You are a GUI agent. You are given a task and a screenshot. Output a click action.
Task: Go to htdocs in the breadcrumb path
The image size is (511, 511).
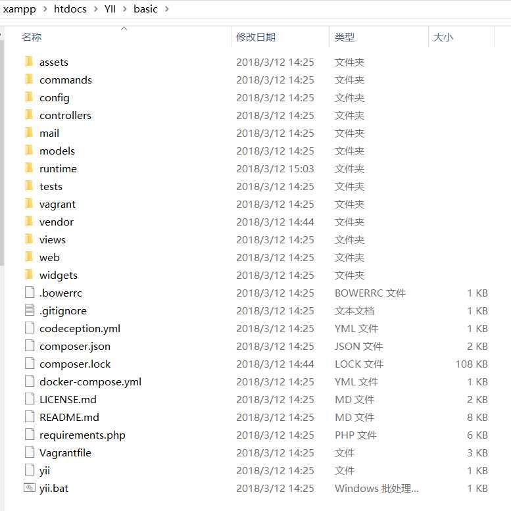point(70,9)
